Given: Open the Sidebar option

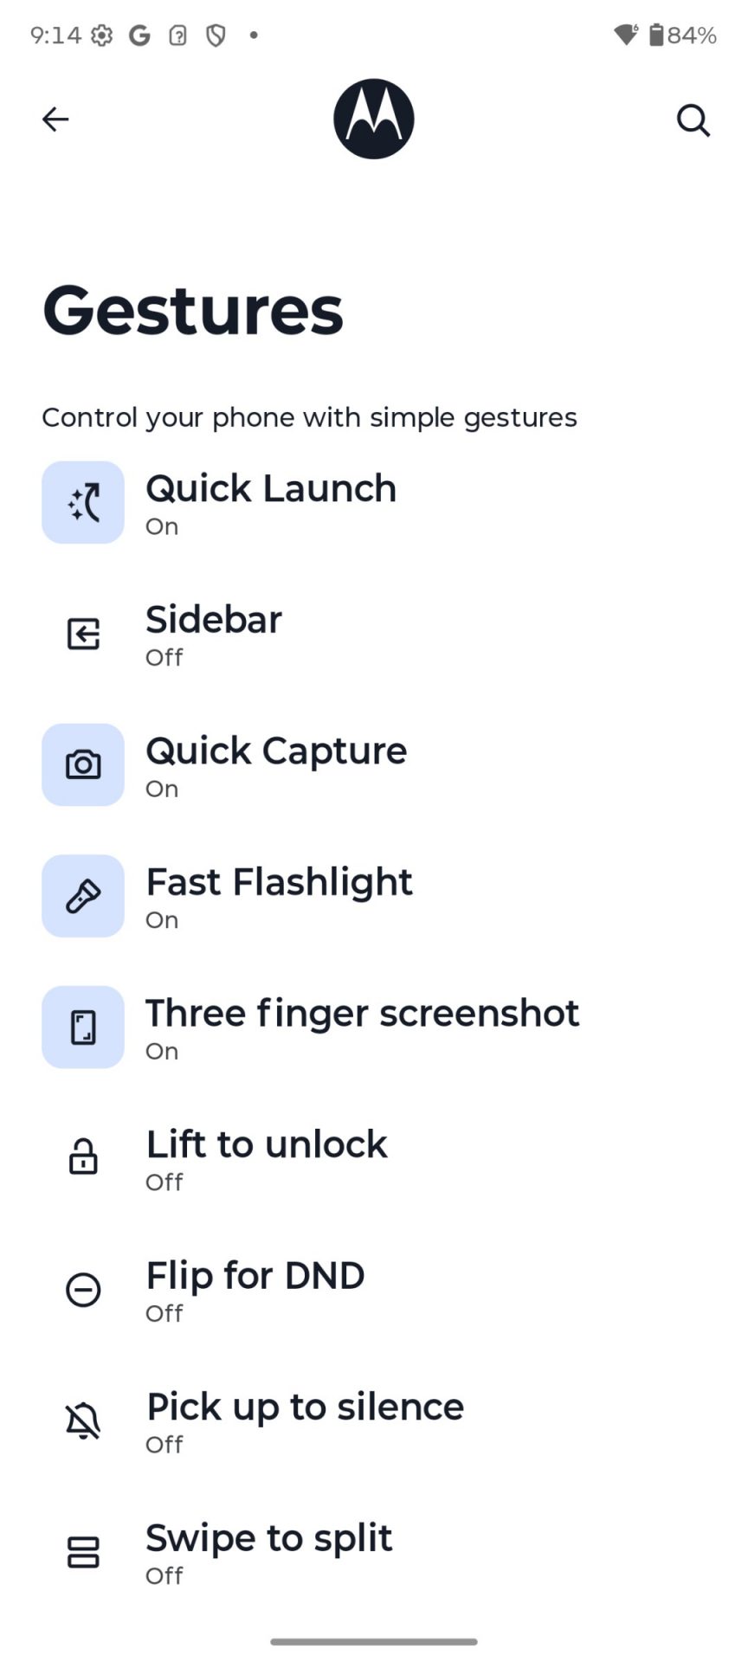Looking at the screenshot, I should point(214,621).
